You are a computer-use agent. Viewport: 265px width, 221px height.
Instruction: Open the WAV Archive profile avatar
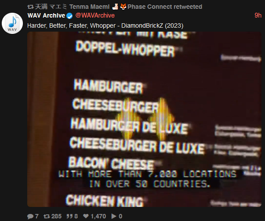[12, 23]
